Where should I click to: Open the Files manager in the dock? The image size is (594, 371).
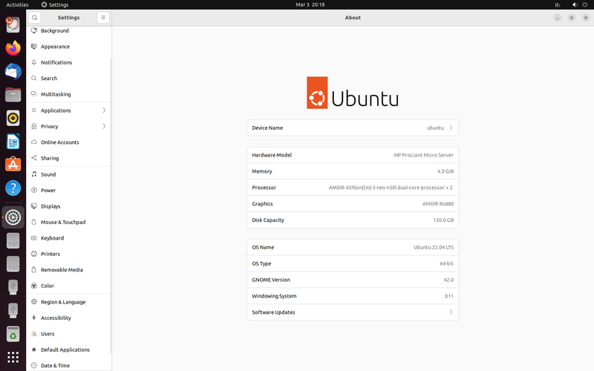point(13,95)
